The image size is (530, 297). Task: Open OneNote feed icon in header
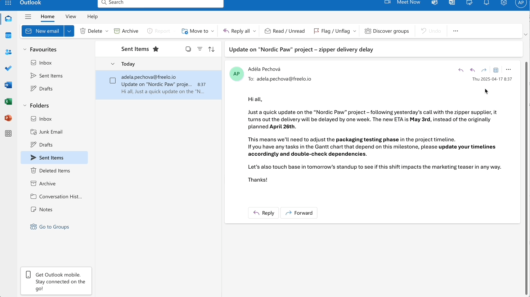pos(452,3)
